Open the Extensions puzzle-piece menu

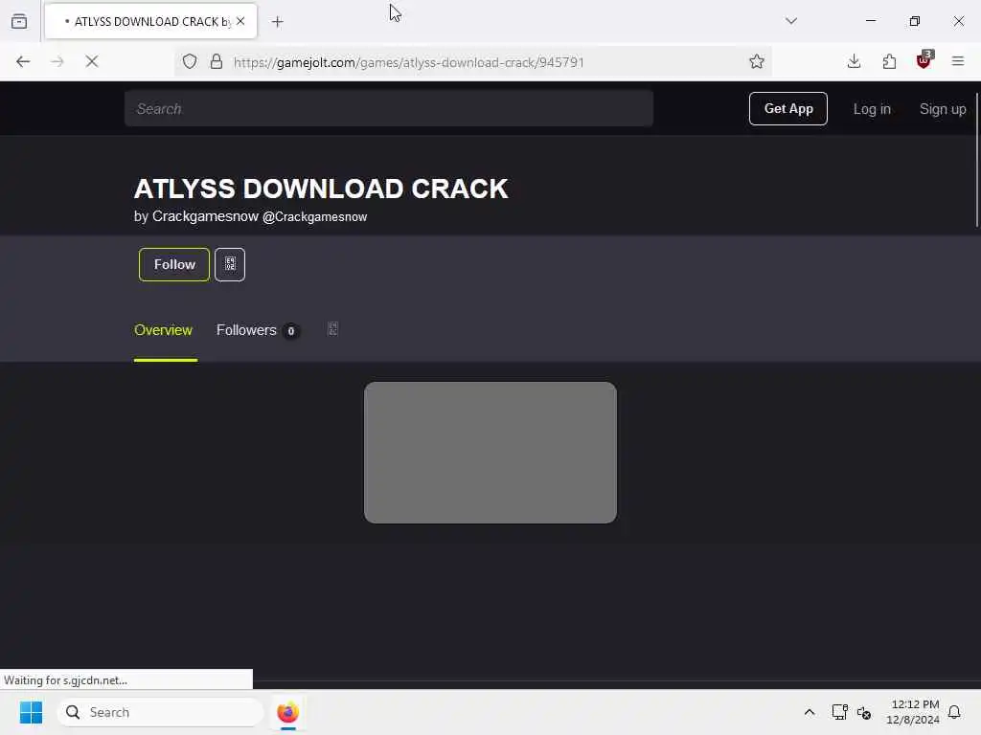[889, 61]
